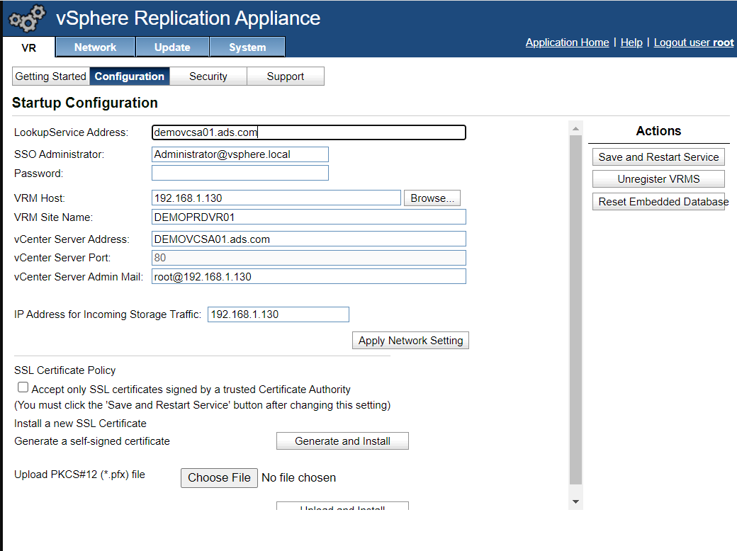Click the Password input field
This screenshot has height=551, width=737.
click(x=240, y=173)
